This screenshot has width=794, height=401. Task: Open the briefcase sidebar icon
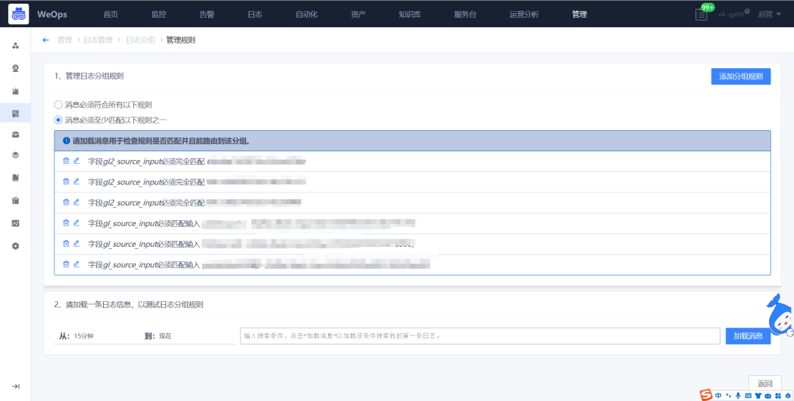pyautogui.click(x=15, y=134)
